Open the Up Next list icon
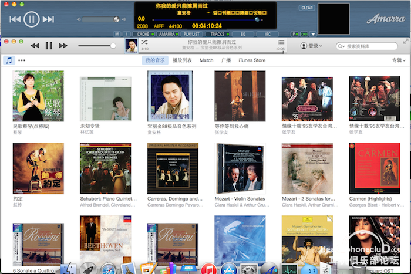This screenshot has width=411, height=274. click(281, 42)
